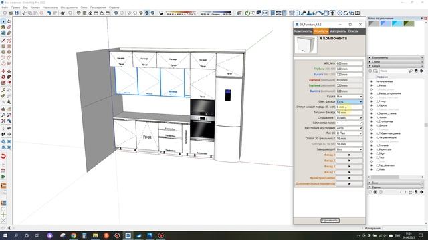This screenshot has width=428, height=240.
Task: Select the gray style swatch thumbnail
Action: coord(374,23)
